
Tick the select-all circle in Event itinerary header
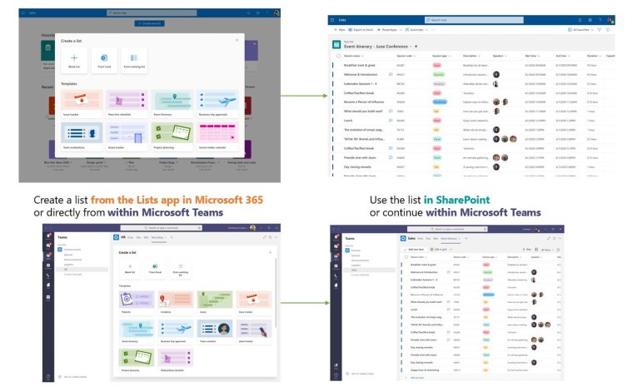338,56
